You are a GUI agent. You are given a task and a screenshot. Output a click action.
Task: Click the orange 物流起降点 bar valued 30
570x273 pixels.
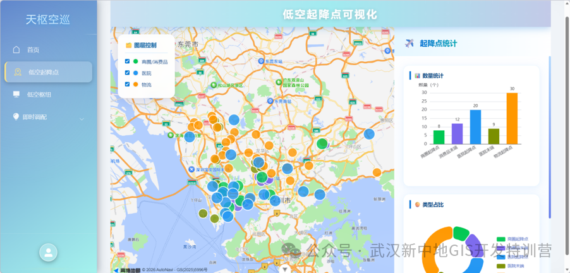tap(512, 119)
